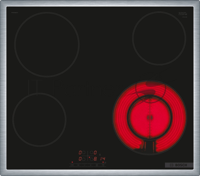
Task: Select the top-left zone selector circle
Action: point(84,152)
